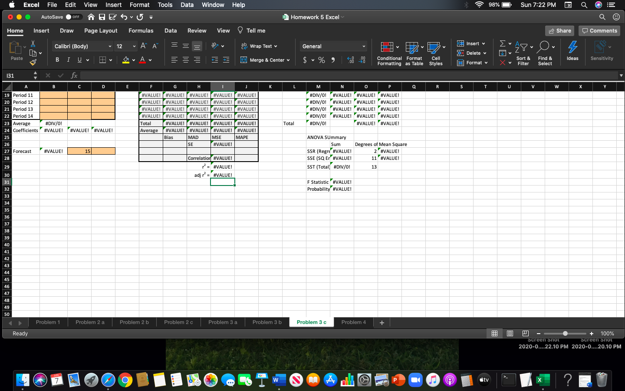Viewport: 625px width, 391px height.
Task: Click inside the formula bar input
Action: 349,76
